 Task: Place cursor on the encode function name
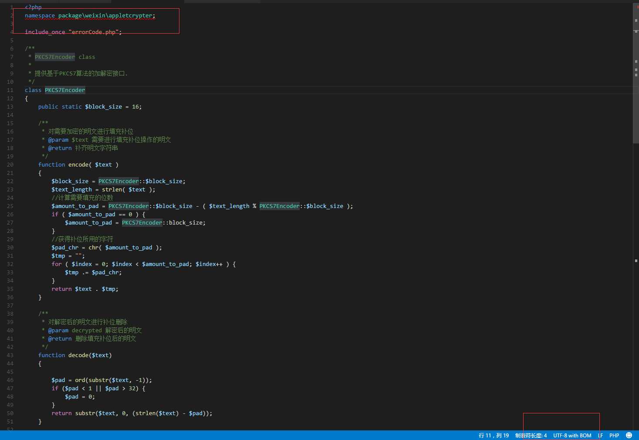pos(78,165)
